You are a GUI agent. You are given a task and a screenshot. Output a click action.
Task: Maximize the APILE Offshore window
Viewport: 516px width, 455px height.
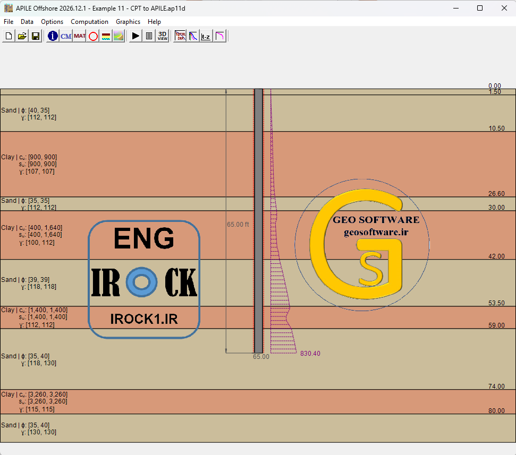click(480, 8)
